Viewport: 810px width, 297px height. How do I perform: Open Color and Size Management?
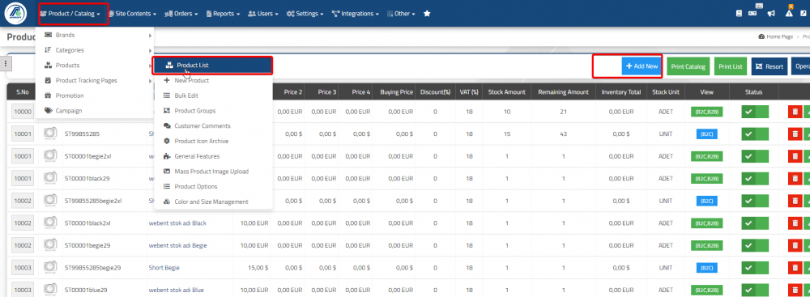213,202
